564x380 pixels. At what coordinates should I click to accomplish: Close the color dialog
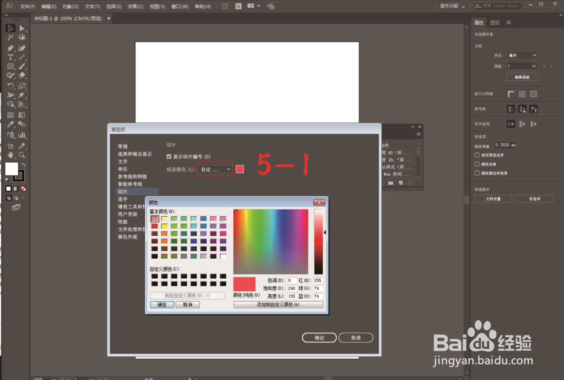[319, 203]
